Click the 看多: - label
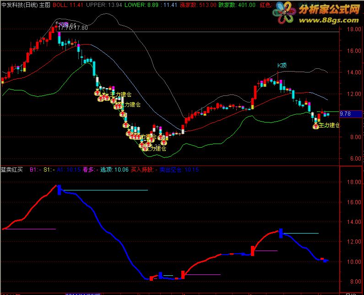364x295 pixels. tap(90, 170)
